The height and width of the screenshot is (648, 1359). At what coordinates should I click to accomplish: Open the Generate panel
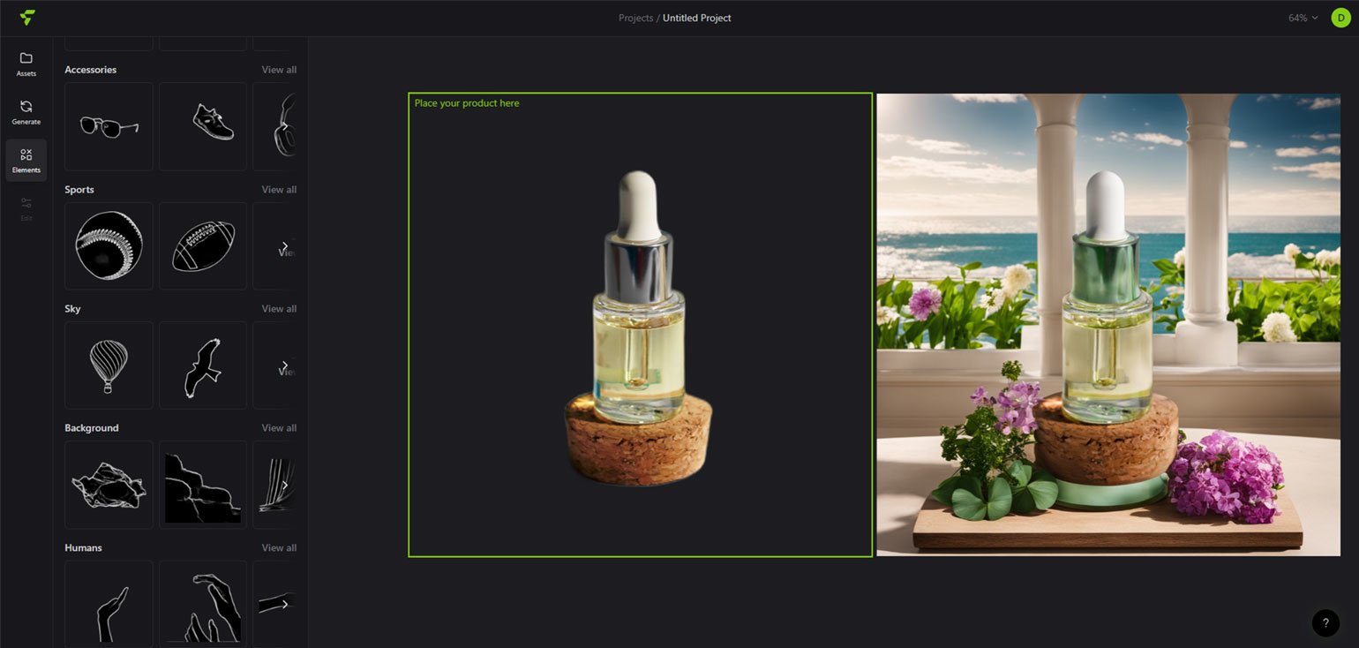coord(26,112)
